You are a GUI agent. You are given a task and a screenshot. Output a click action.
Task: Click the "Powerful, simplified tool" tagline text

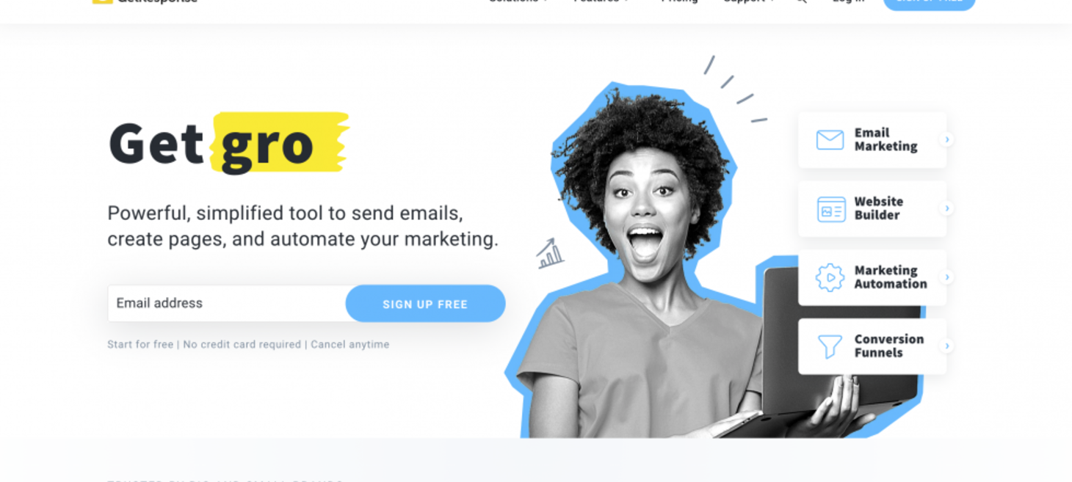point(303,226)
